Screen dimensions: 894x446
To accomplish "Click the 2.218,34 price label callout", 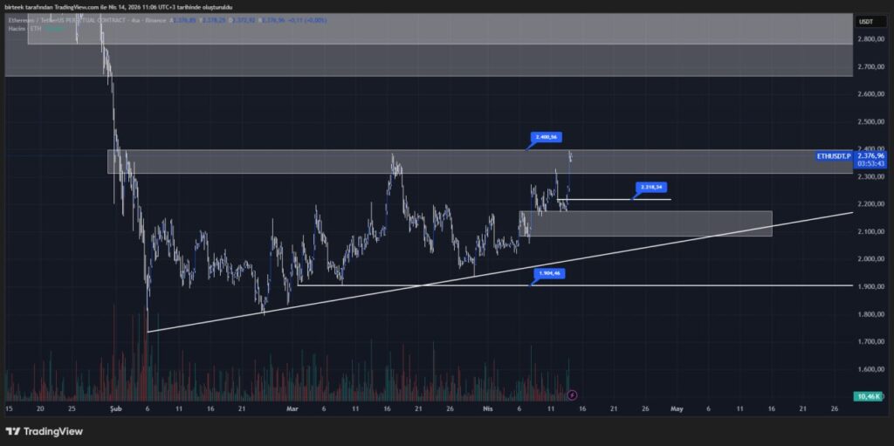I will [652, 187].
